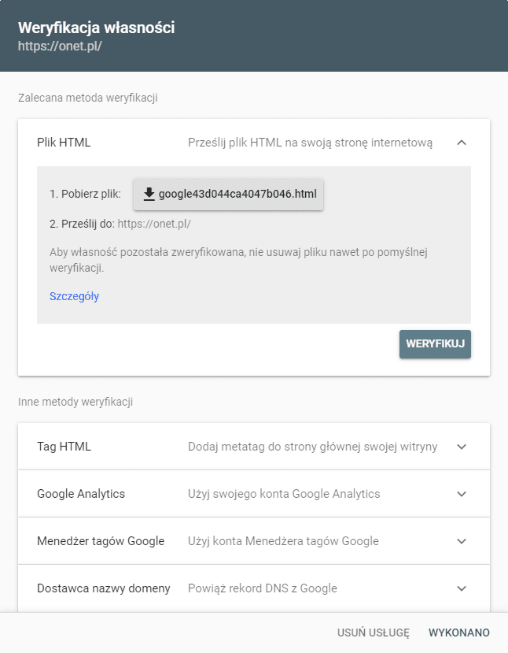Image resolution: width=508 pixels, height=653 pixels.
Task: Click the collapse chevron for Plik HTML
Action: point(462,143)
